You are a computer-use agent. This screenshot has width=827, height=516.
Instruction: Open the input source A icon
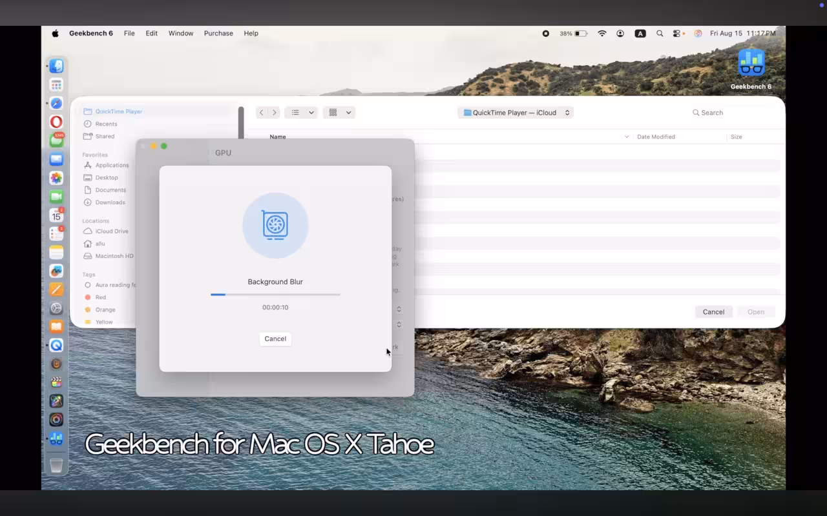coord(640,34)
